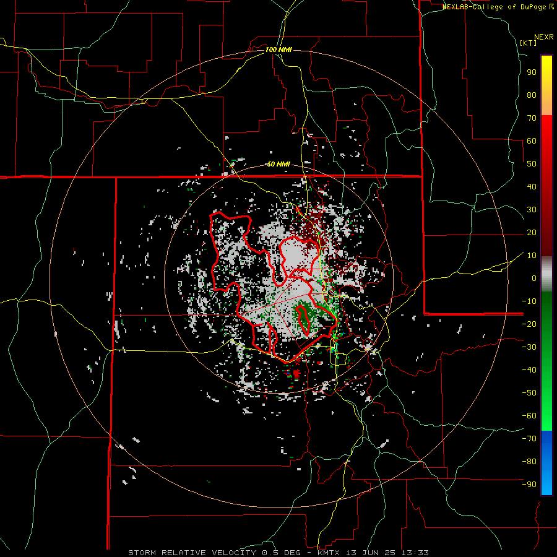
Task: Pick the gray zero-velocity segment of color bar
Action: click(546, 274)
